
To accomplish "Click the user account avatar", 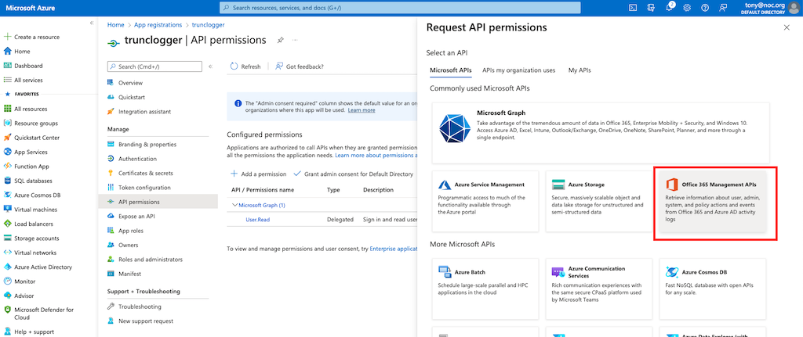I will (793, 8).
